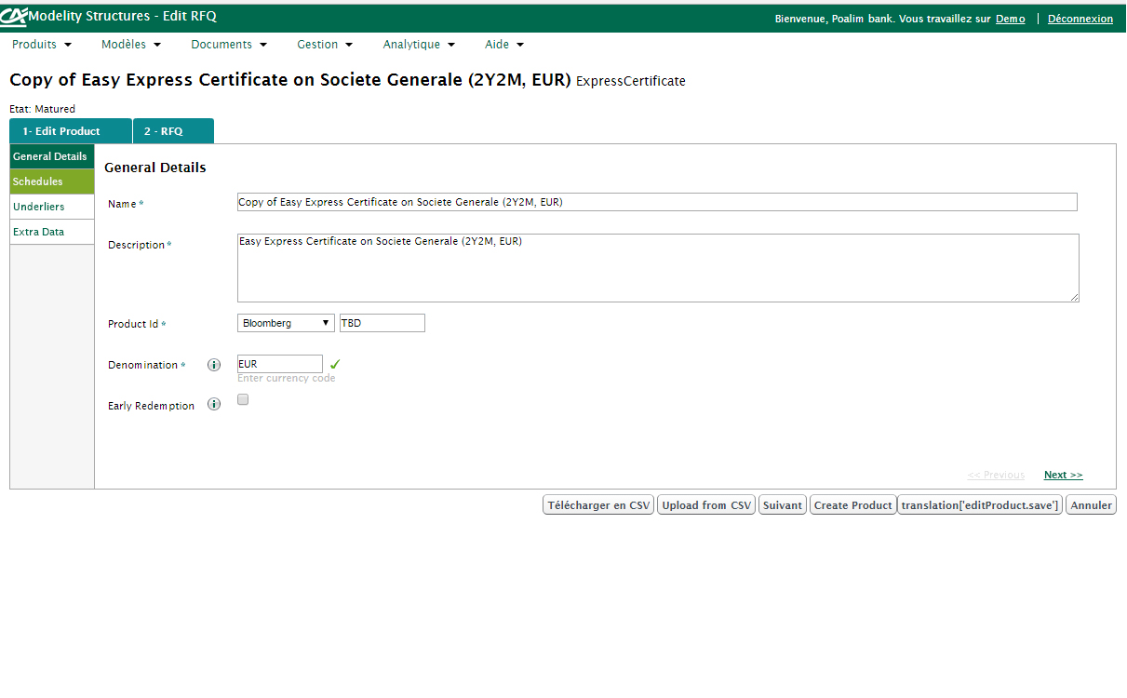Open the Gestion menu
The height and width of the screenshot is (698, 1127).
[x=325, y=45]
